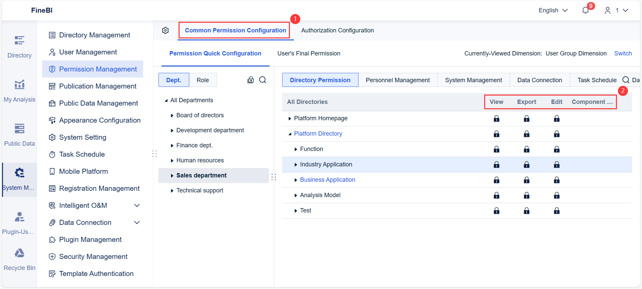Expand the Intelligent O&M menu
The image size is (642, 289).
point(137,205)
